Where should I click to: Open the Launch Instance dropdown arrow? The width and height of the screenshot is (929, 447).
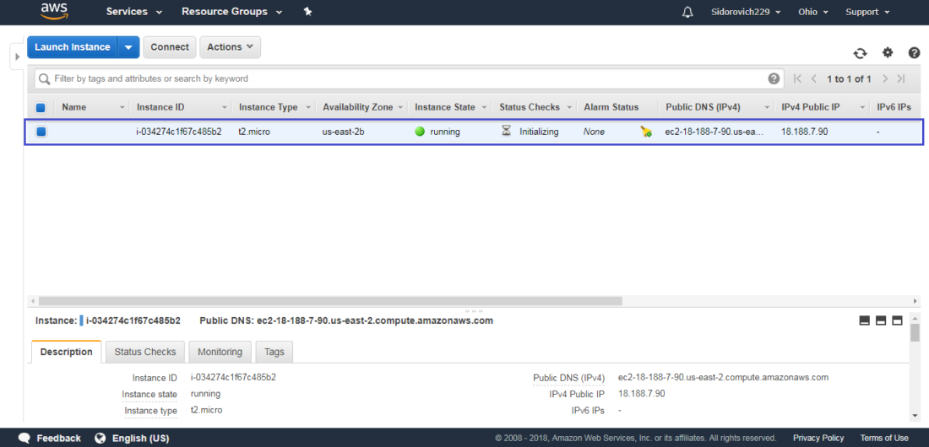128,47
